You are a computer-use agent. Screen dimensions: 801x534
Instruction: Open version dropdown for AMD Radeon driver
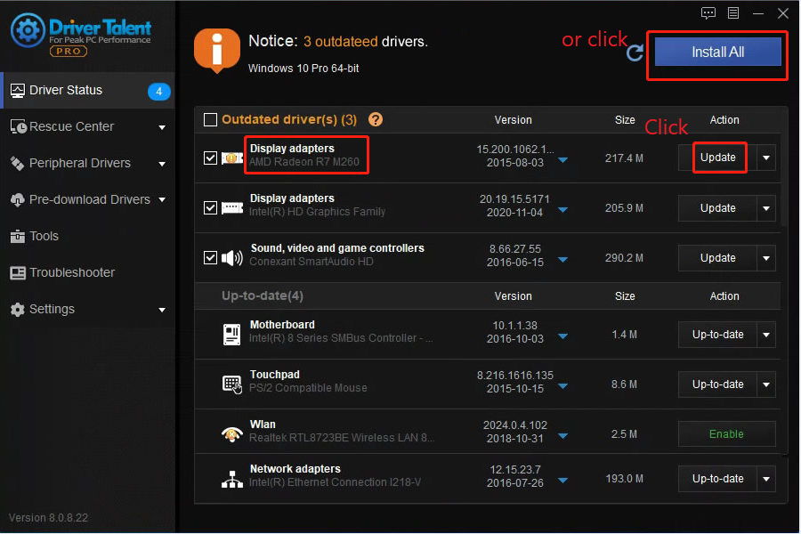563,160
